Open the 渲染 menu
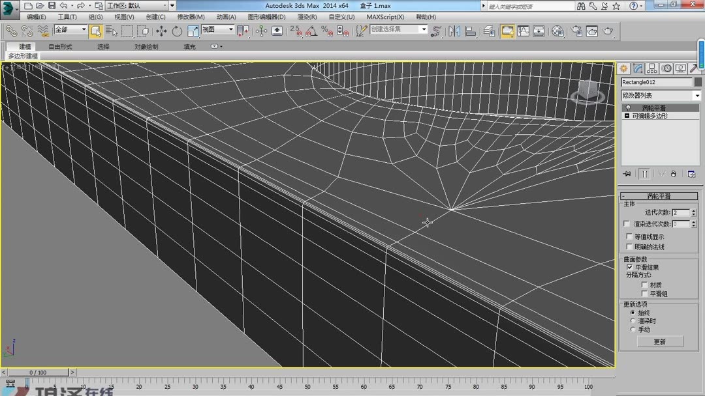Image resolution: width=705 pixels, height=396 pixels. (306, 16)
